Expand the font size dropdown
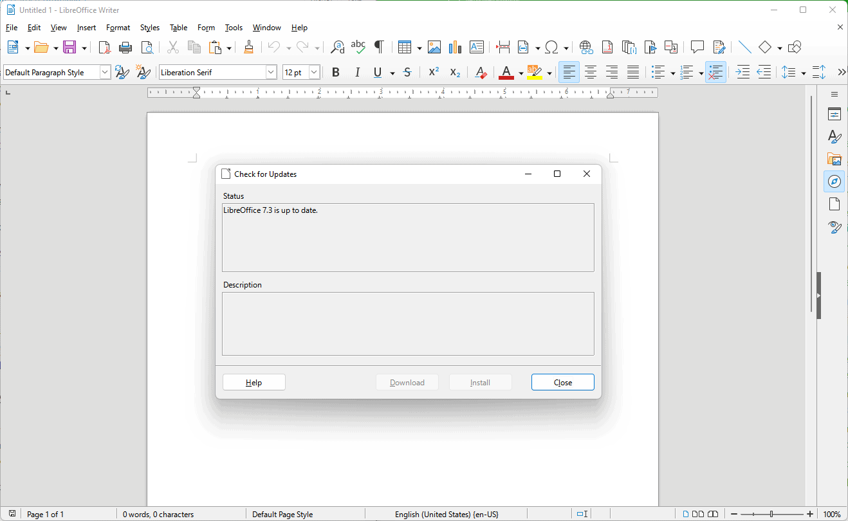Viewport: 848px width, 521px height. click(x=314, y=73)
